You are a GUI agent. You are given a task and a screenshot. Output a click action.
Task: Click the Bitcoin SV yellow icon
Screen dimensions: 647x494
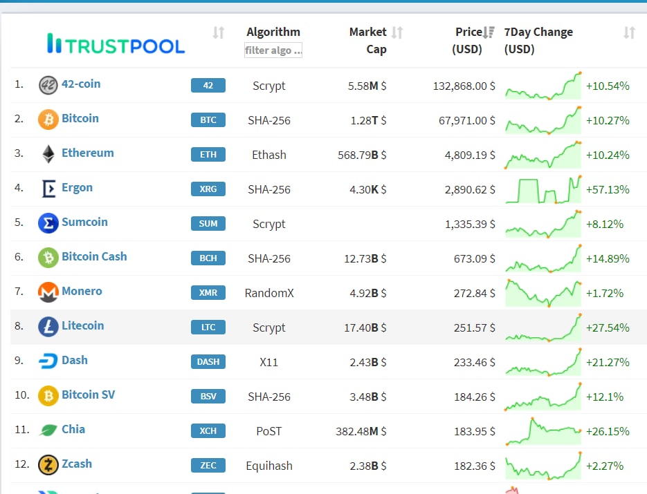(48, 396)
